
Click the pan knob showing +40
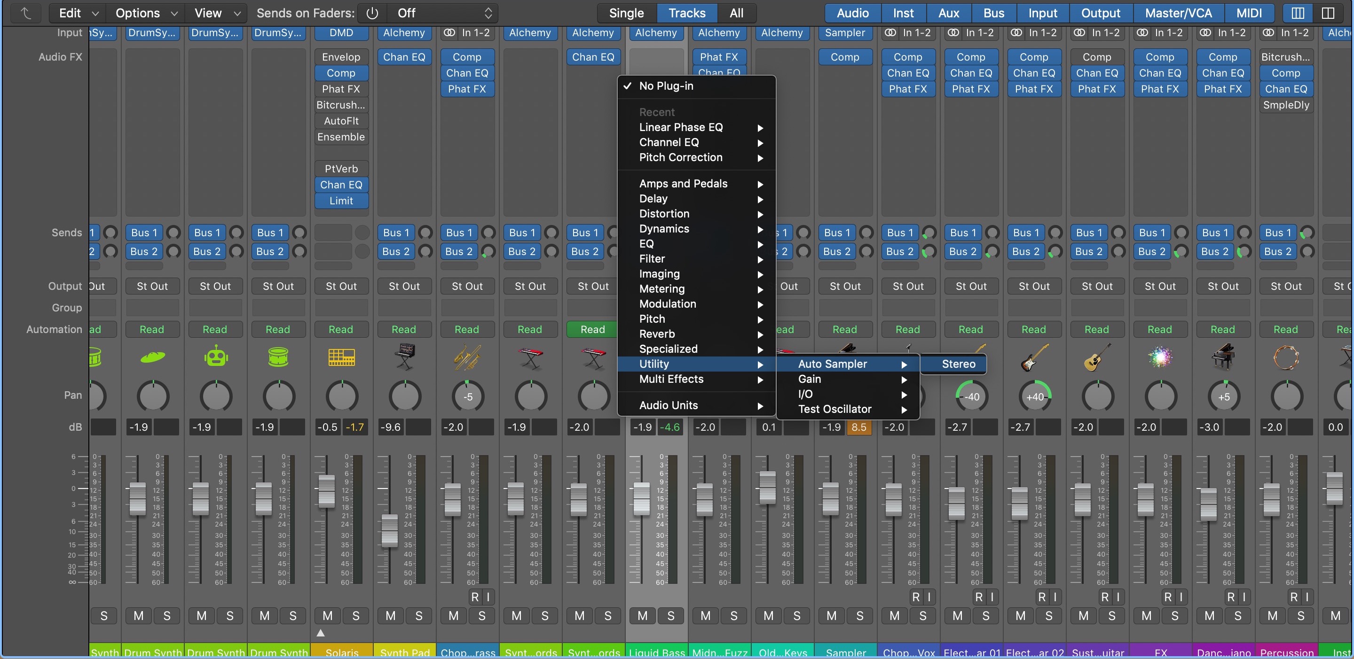(1034, 396)
